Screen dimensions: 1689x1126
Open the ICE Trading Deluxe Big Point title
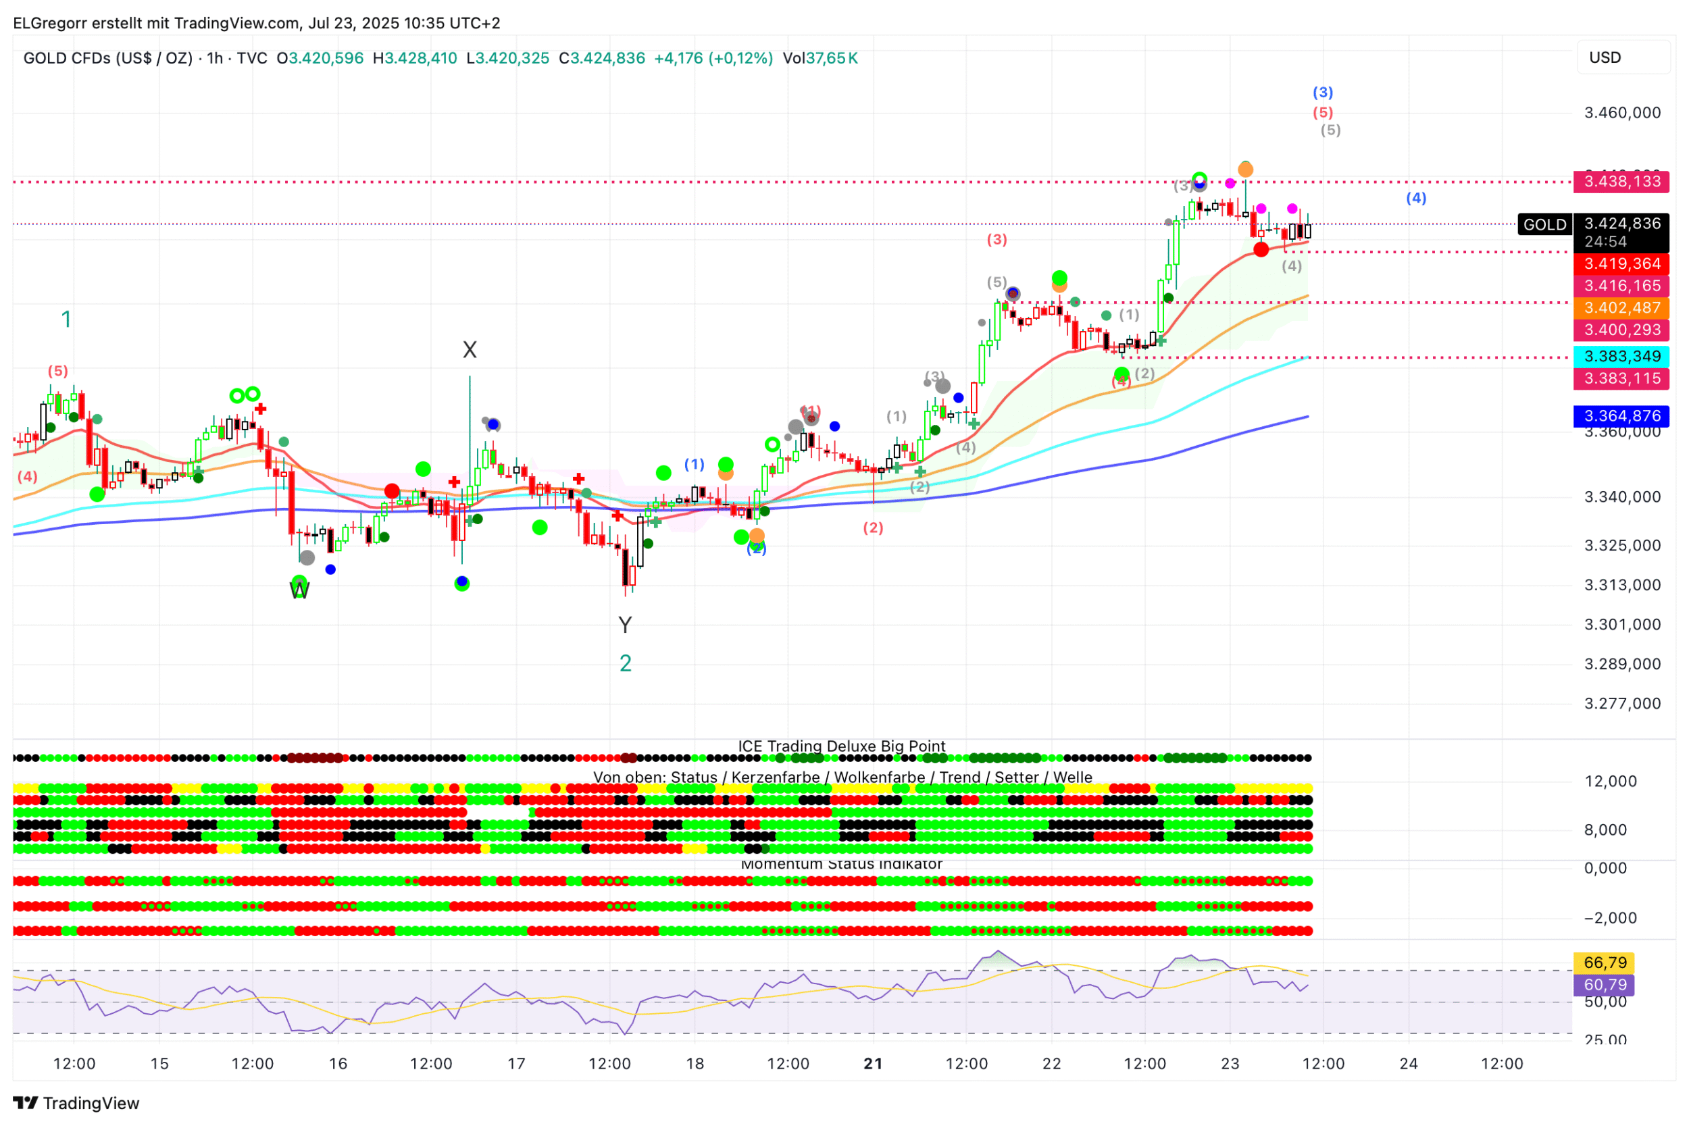(842, 746)
